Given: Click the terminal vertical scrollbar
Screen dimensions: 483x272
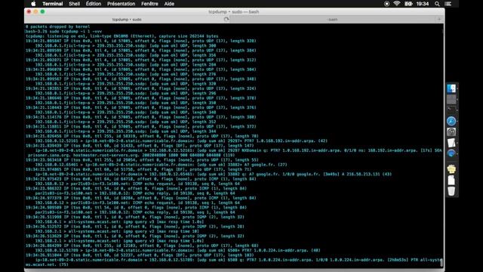Looking at the screenshot, I should pyautogui.click(x=442, y=262).
